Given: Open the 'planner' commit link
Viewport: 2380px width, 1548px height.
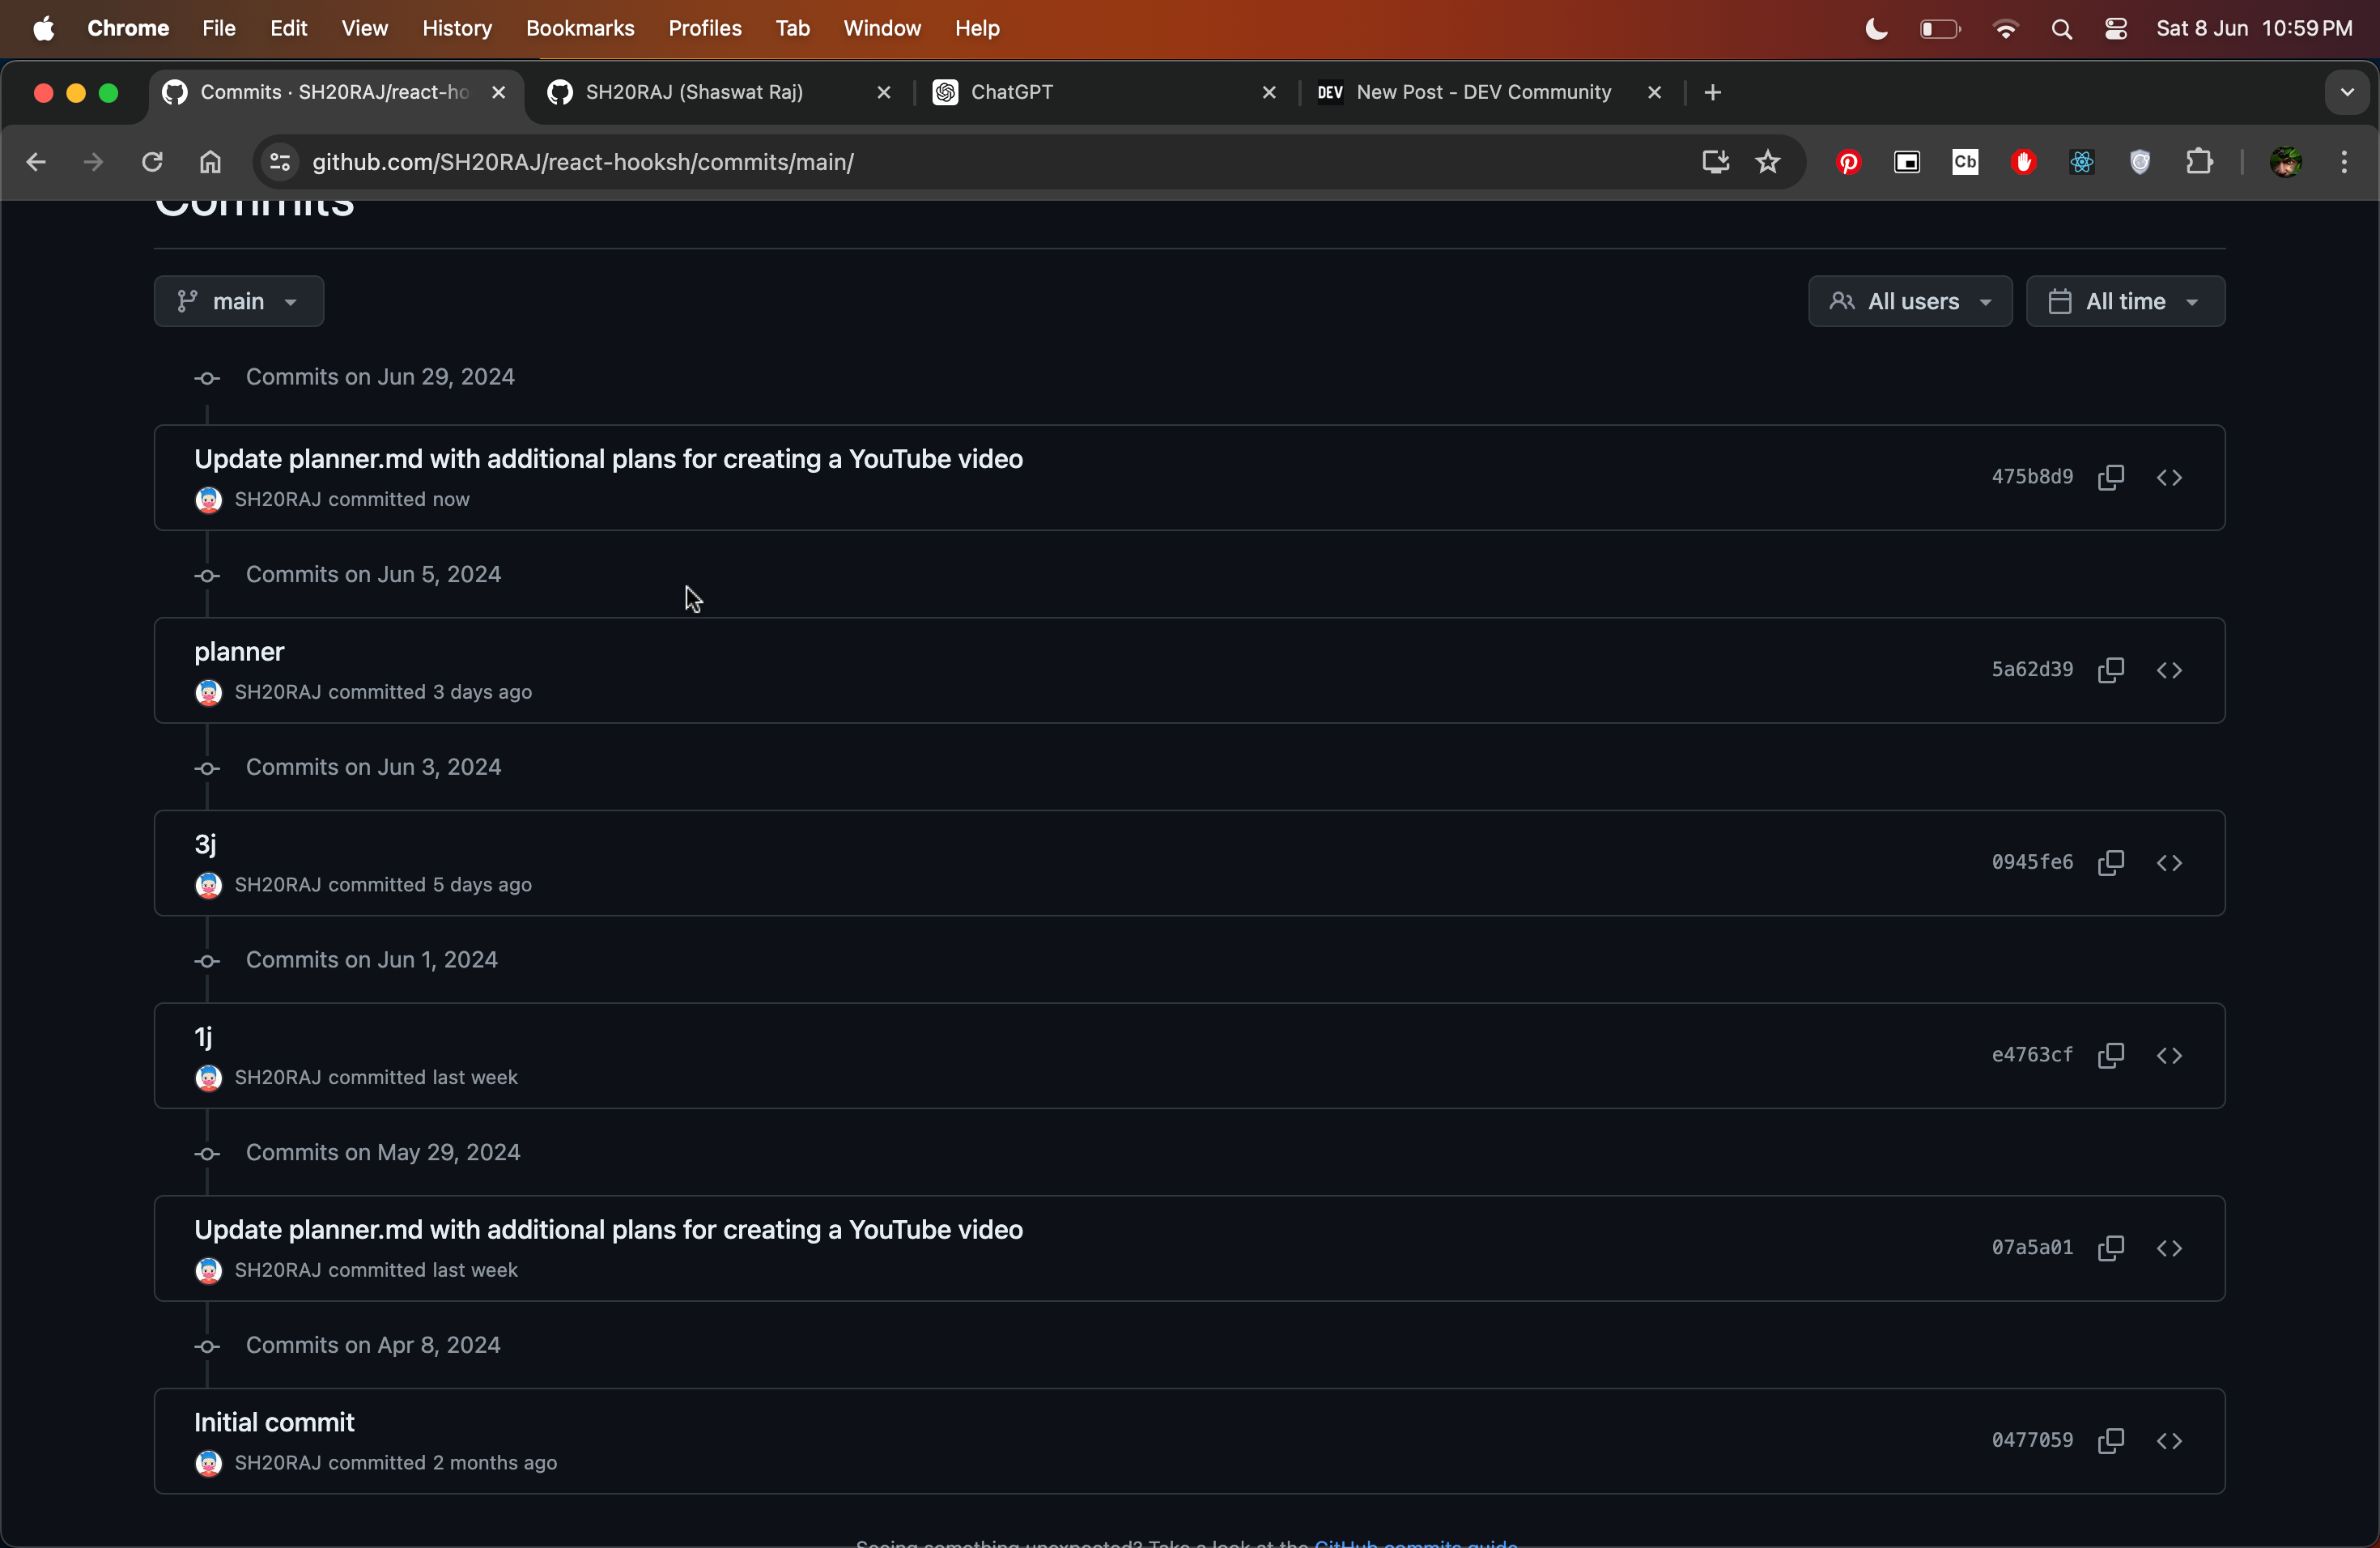Looking at the screenshot, I should [x=239, y=652].
